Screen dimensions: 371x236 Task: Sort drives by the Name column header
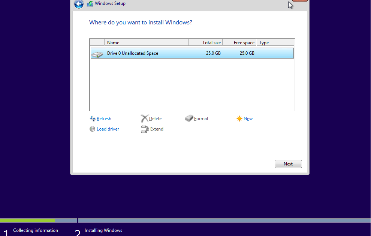(x=147, y=43)
